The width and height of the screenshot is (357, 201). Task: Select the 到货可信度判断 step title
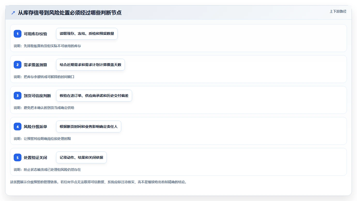click(x=37, y=96)
